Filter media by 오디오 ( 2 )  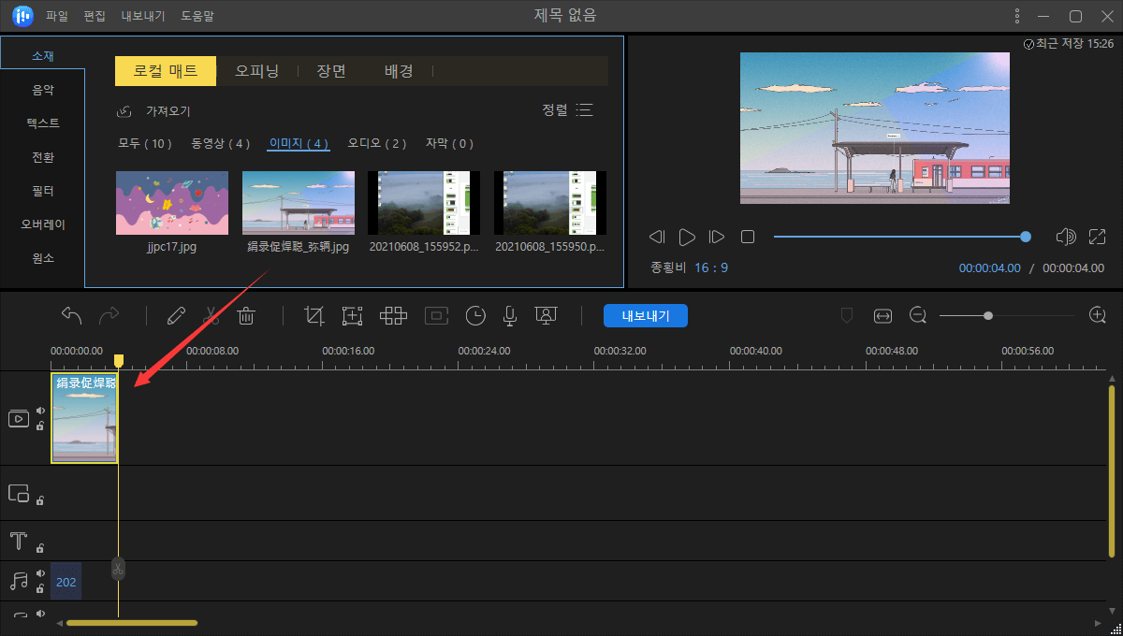(378, 143)
